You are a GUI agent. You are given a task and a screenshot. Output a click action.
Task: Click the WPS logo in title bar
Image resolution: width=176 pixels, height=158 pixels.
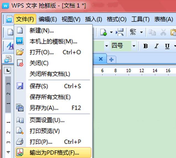[5, 6]
